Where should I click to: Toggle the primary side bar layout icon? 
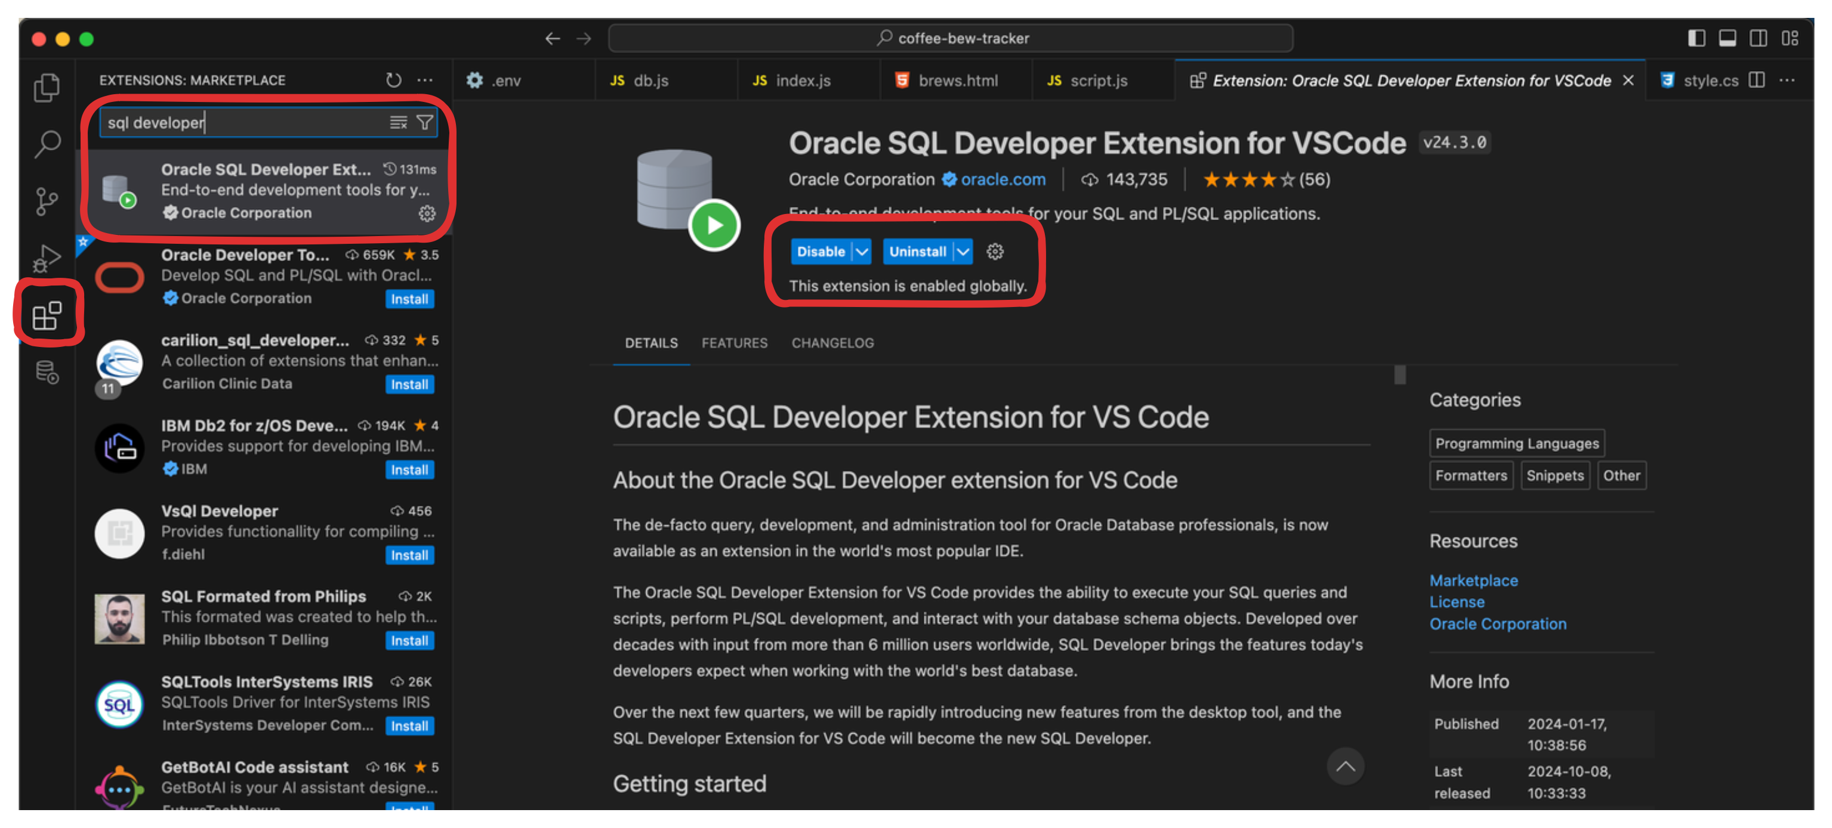click(1696, 38)
